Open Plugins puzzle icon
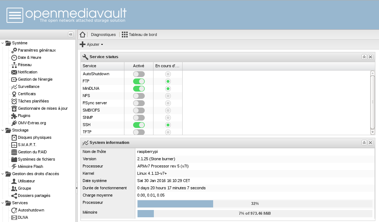Viewport: 379px width, 222px height. point(14,116)
